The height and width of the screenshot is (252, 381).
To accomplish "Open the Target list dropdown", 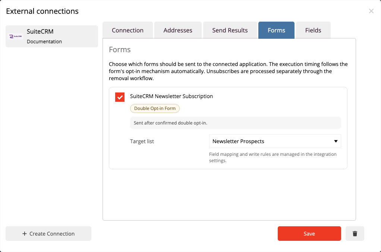I will point(275,141).
